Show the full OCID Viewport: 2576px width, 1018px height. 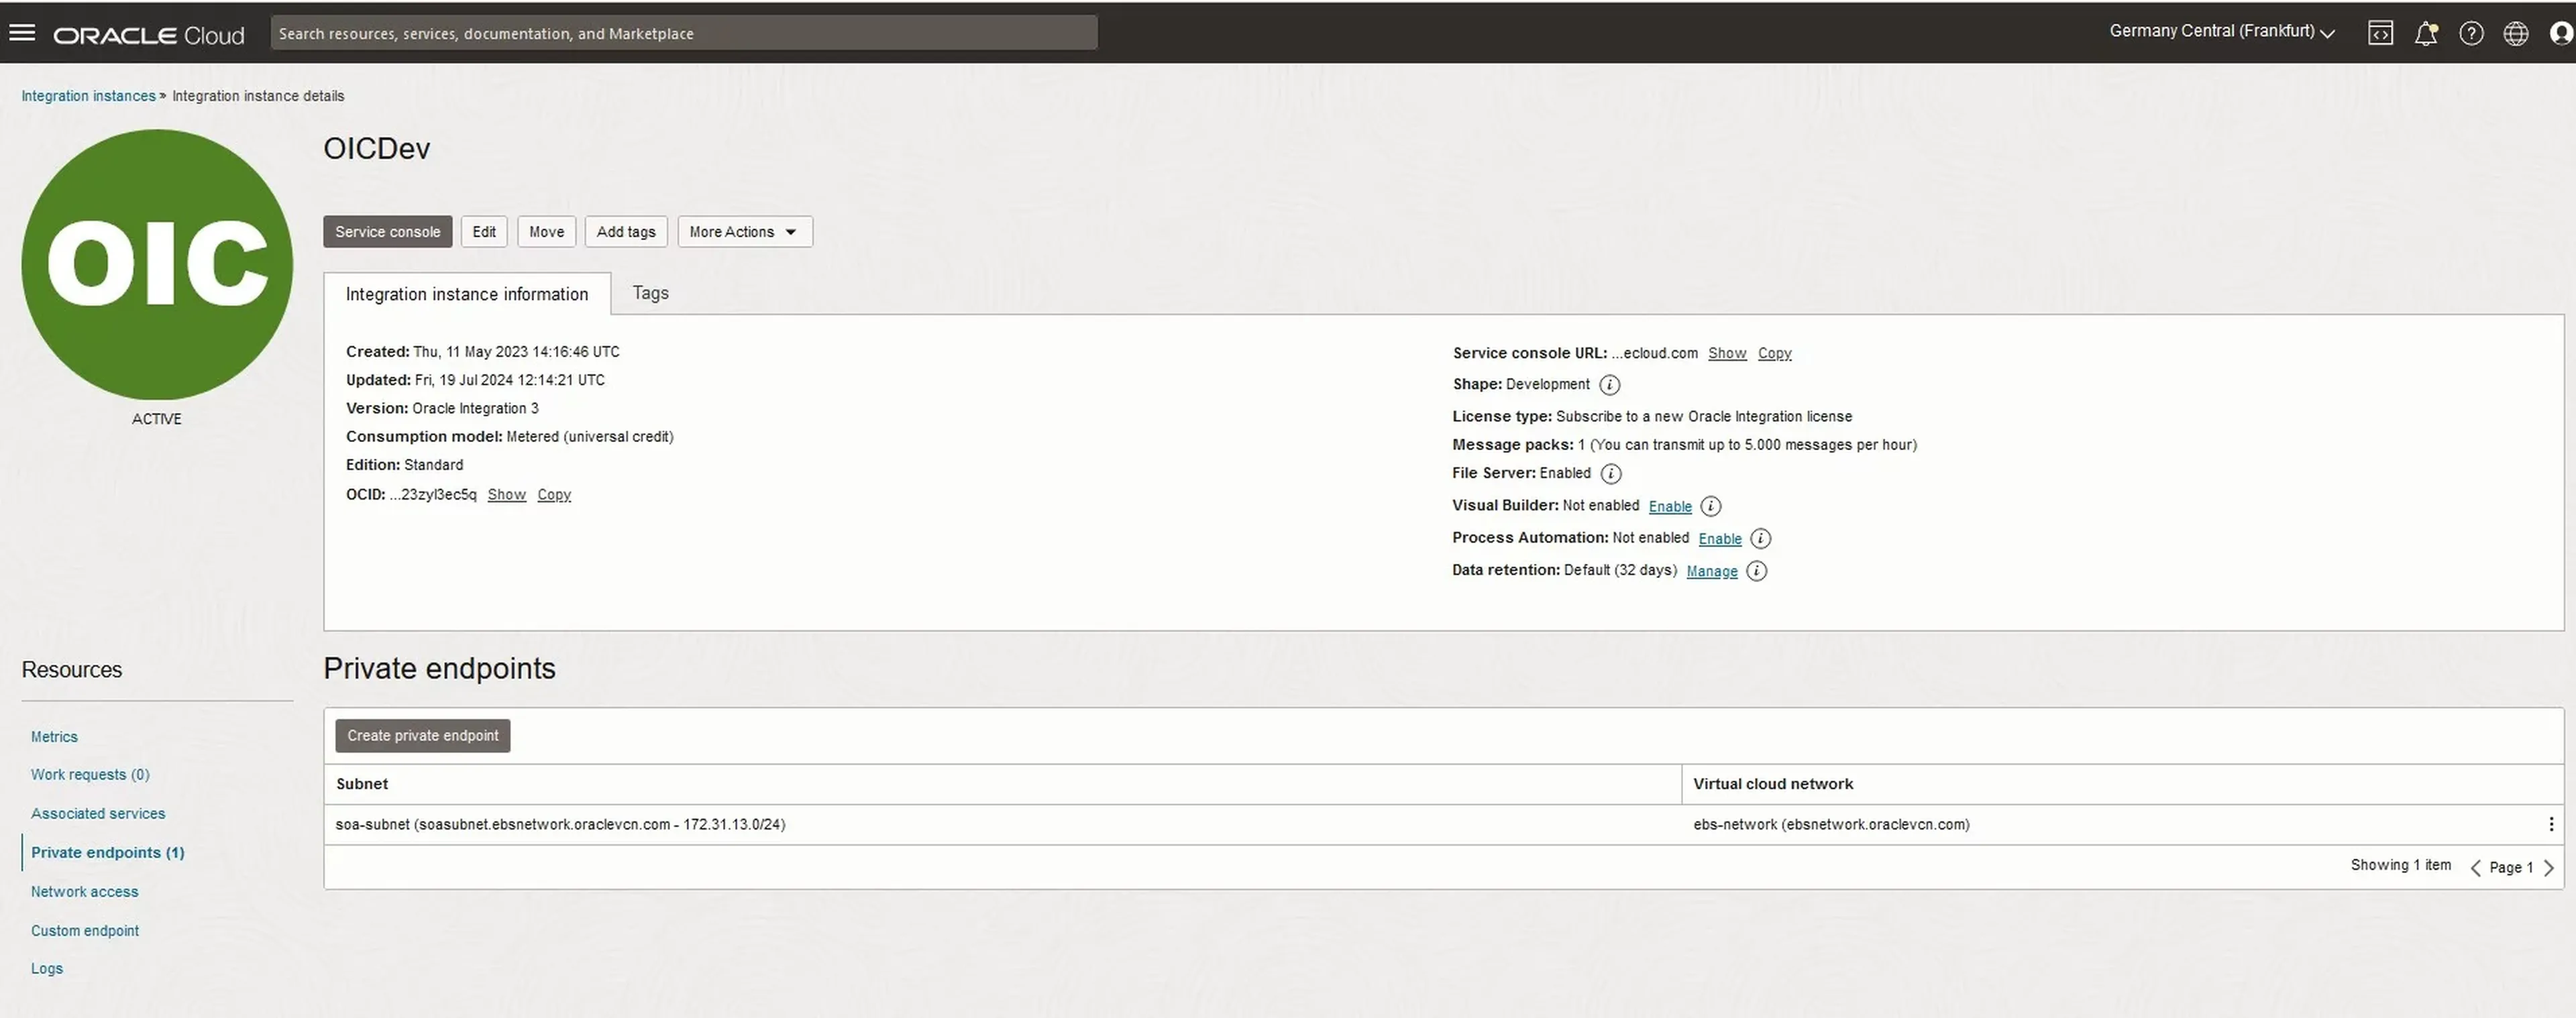tap(507, 495)
